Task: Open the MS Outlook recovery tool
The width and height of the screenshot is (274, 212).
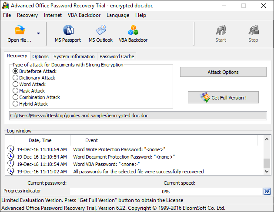Action: (x=100, y=34)
